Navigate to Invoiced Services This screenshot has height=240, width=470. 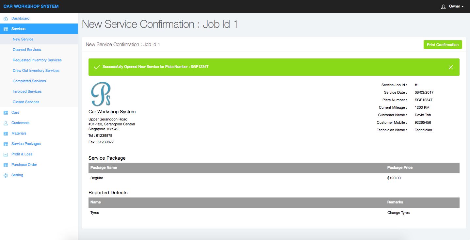tap(27, 91)
